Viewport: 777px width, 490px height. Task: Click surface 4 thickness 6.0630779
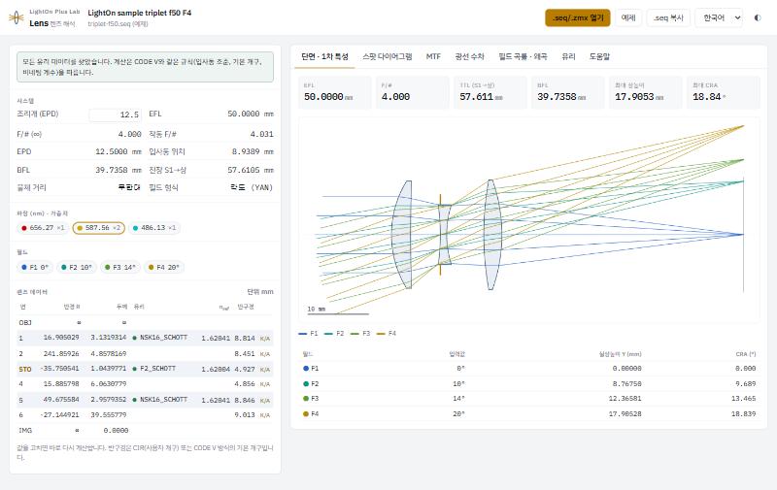(x=108, y=384)
